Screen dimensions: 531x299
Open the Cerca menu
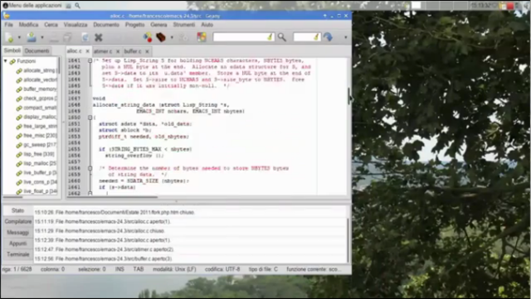[x=51, y=25]
